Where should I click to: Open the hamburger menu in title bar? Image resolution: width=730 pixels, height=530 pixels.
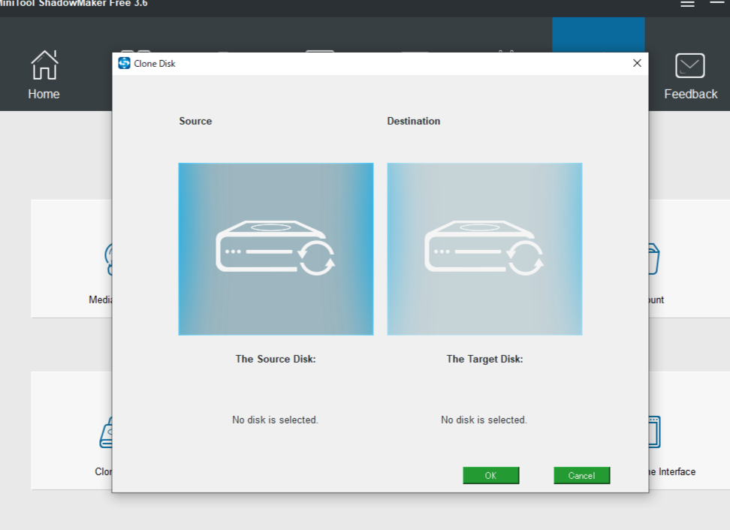(x=687, y=4)
